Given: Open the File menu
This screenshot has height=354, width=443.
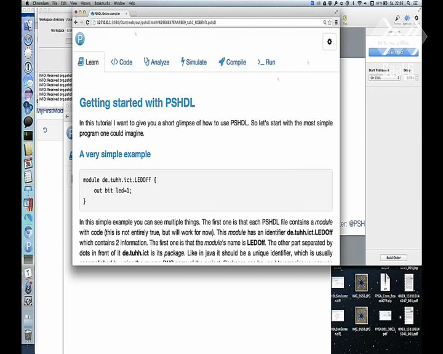Looking at the screenshot, I should pos(55,3).
